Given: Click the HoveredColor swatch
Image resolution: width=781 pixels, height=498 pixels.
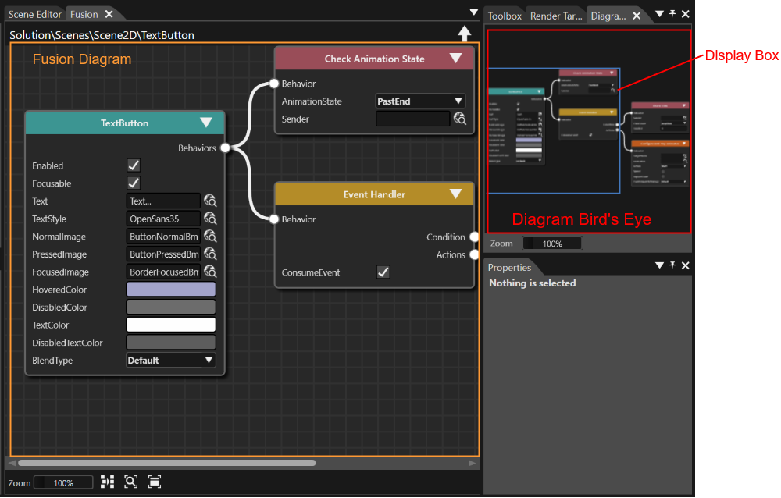Looking at the screenshot, I should [171, 290].
